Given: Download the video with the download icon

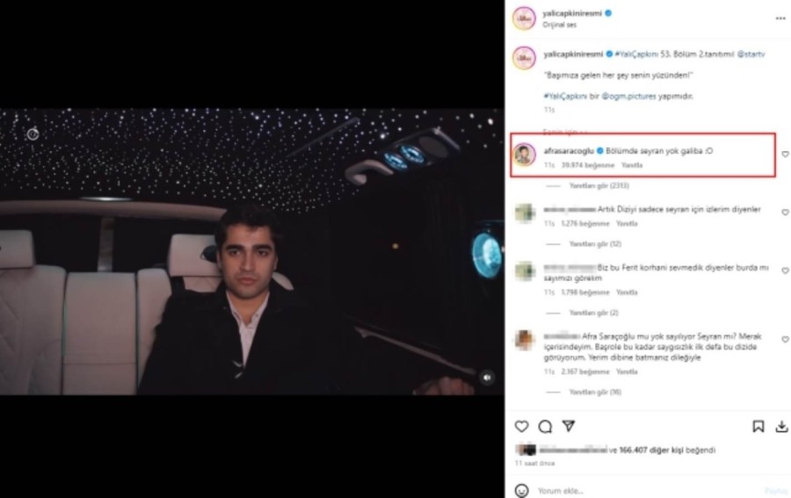Looking at the screenshot, I should point(781,427).
